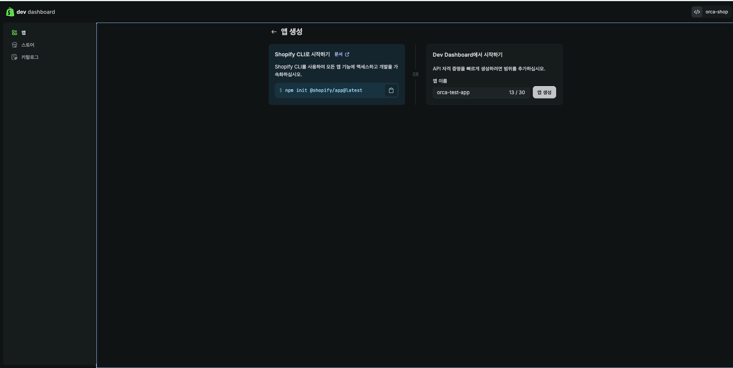Click the code brackets icon beside orca-shop
This screenshot has height=368, width=733.
coord(697,12)
